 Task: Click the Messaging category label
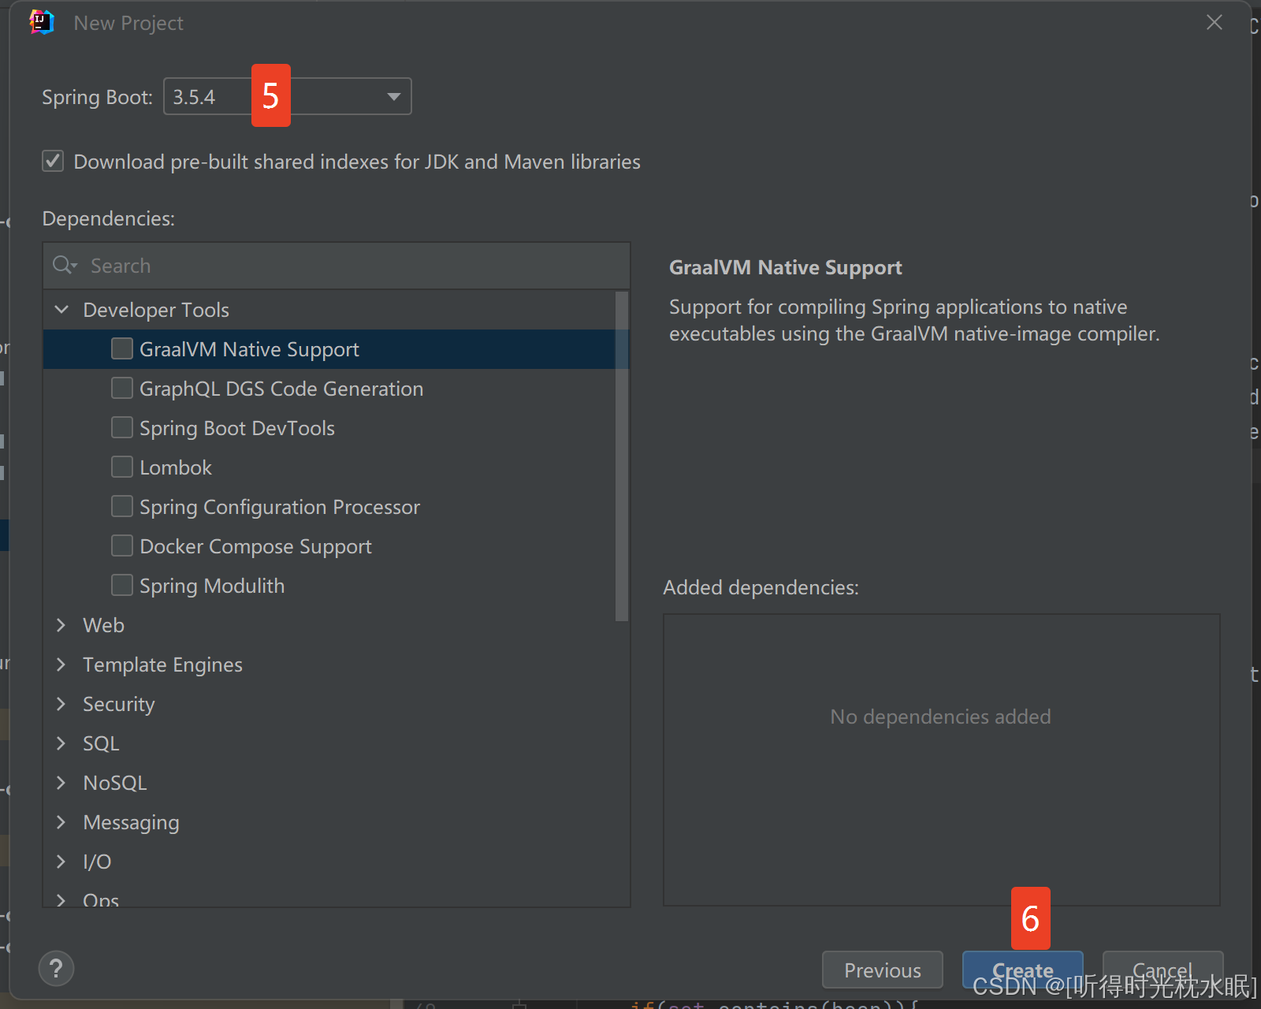click(x=131, y=822)
